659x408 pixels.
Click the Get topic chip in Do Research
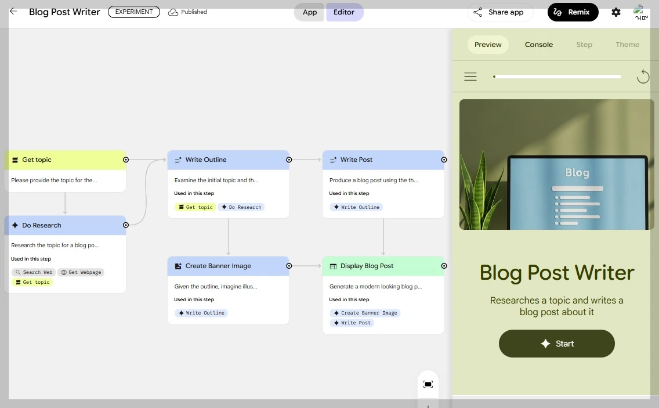coord(32,282)
